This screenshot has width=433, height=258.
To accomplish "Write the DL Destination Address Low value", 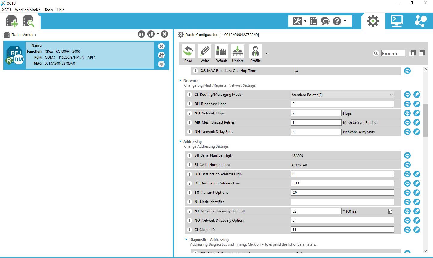I will (x=417, y=183).
